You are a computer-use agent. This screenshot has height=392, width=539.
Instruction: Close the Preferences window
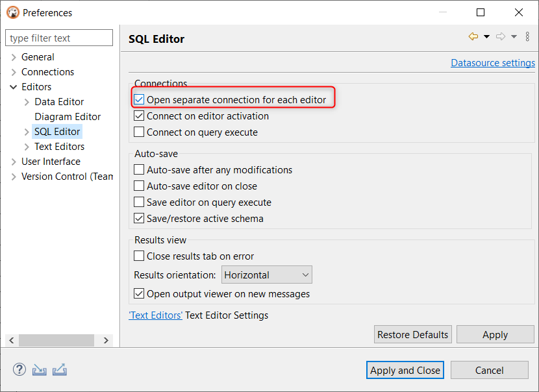[x=519, y=12]
